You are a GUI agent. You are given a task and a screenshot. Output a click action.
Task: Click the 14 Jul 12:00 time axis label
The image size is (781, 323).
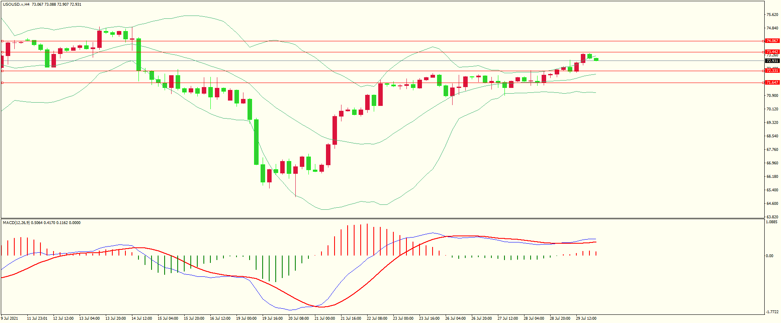[x=142, y=319]
